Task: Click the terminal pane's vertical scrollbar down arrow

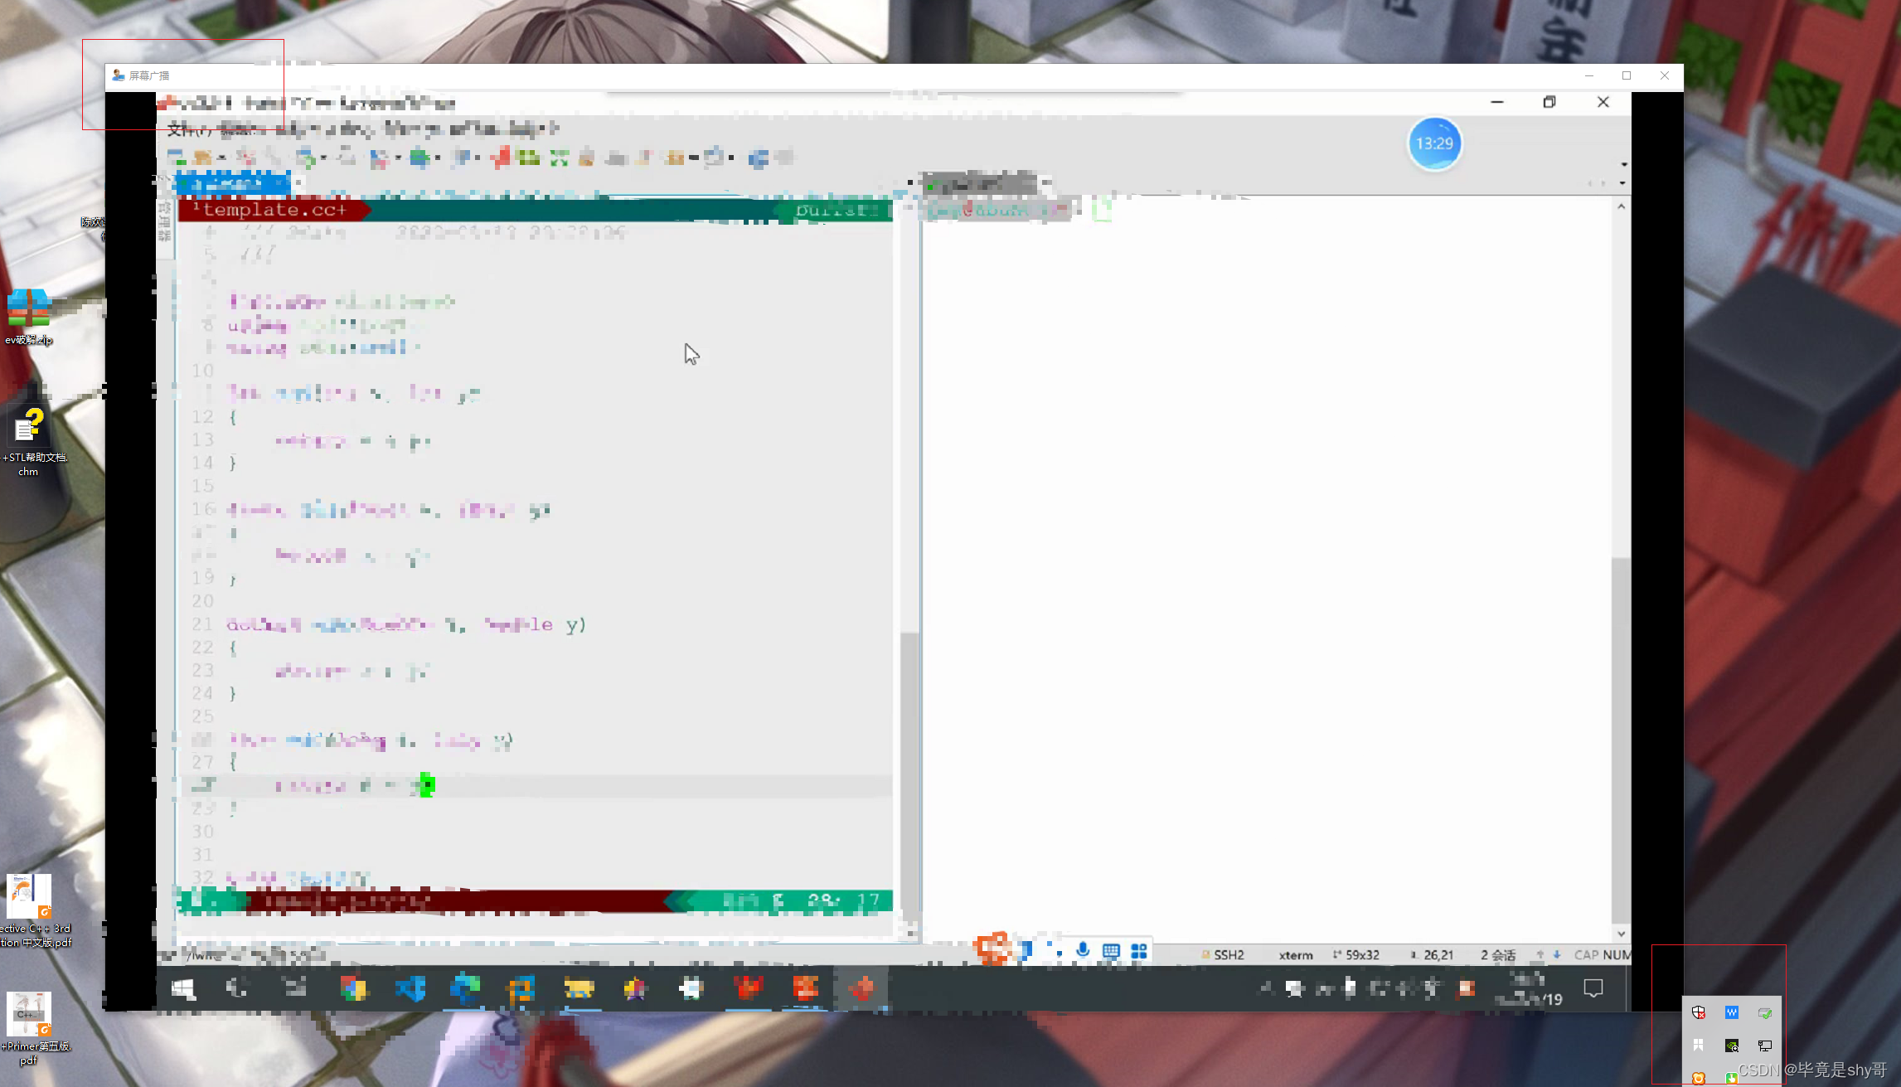Action: (x=1621, y=934)
